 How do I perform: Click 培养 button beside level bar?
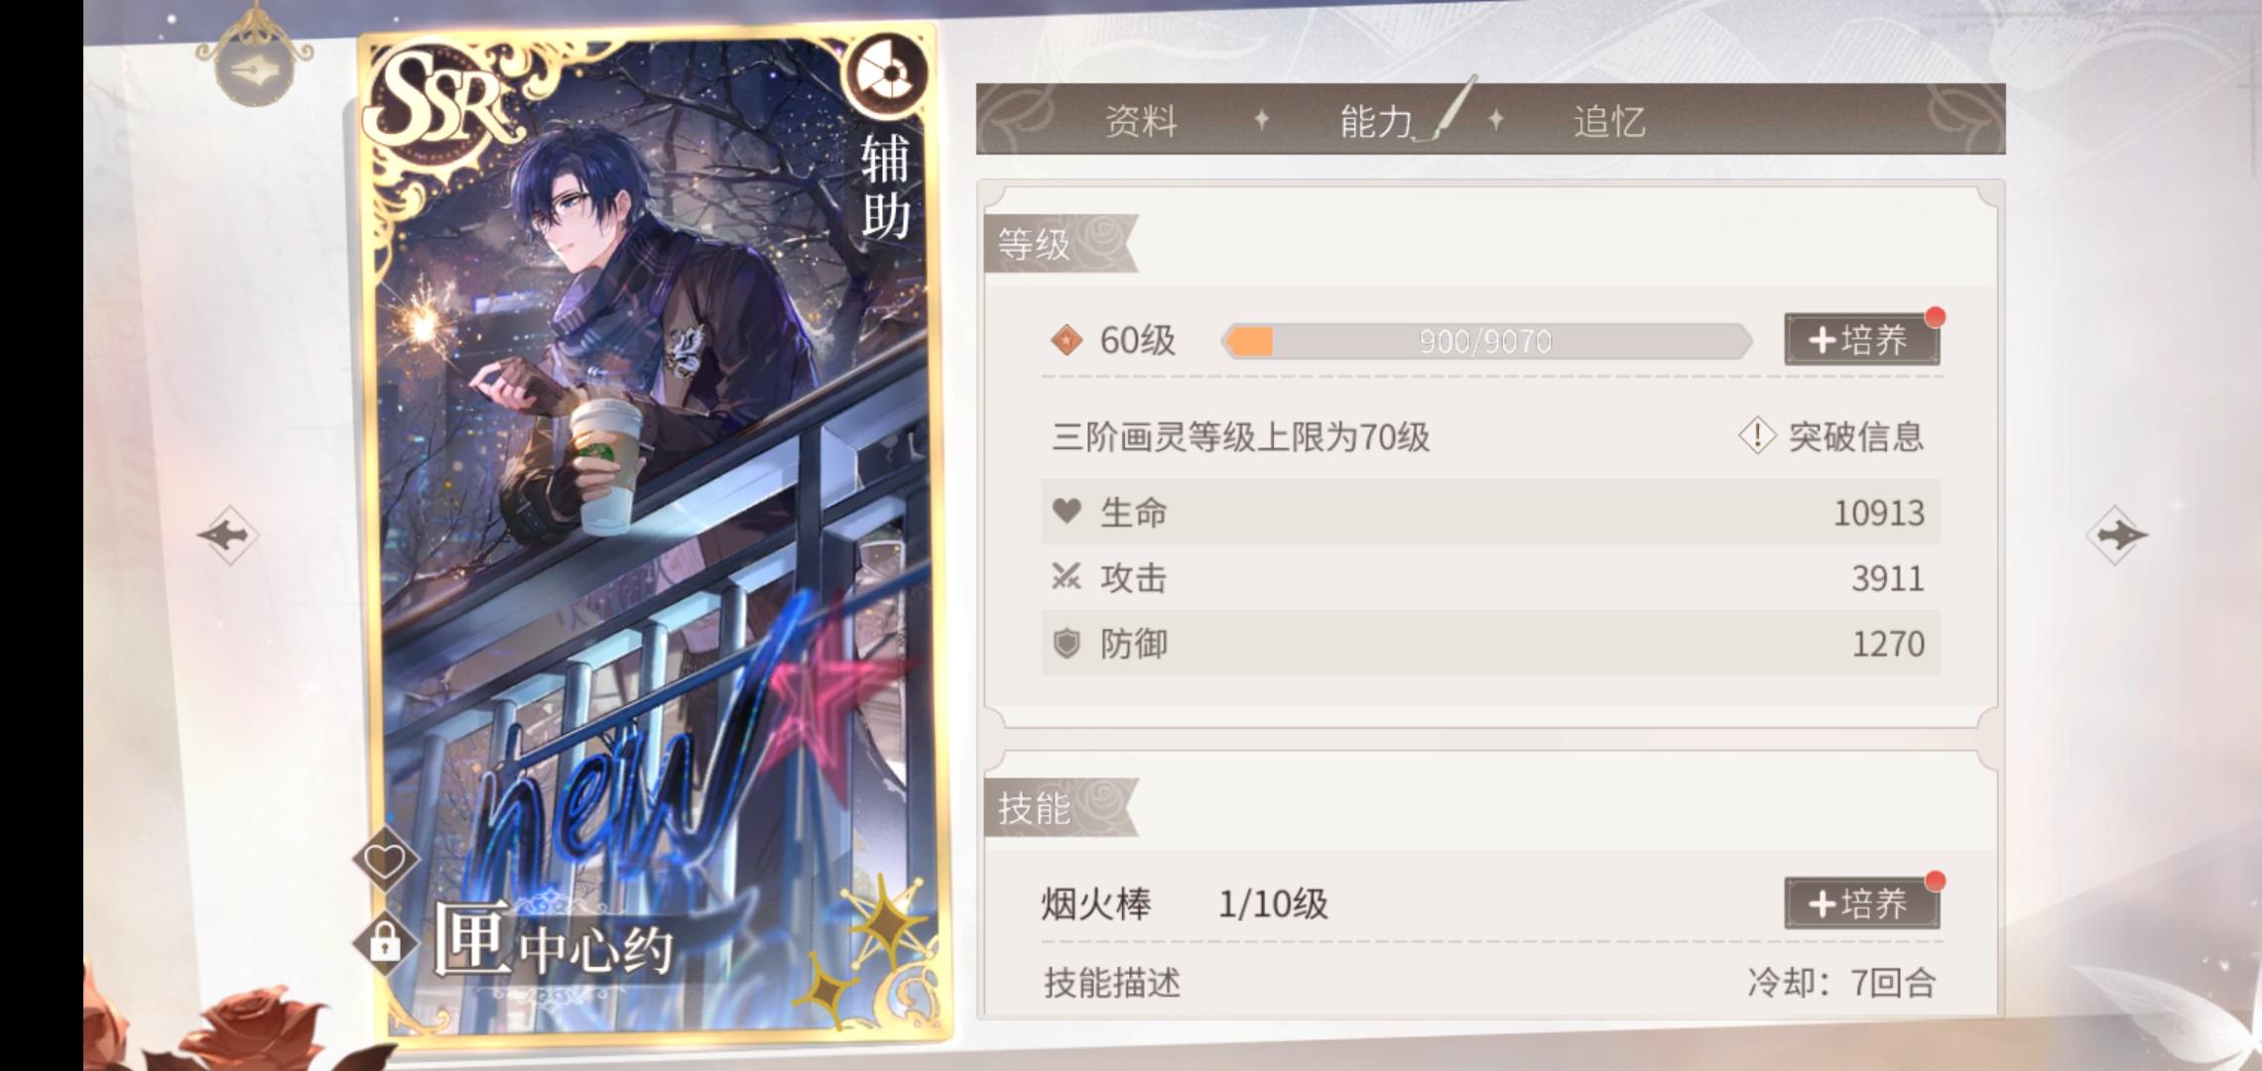click(1861, 340)
